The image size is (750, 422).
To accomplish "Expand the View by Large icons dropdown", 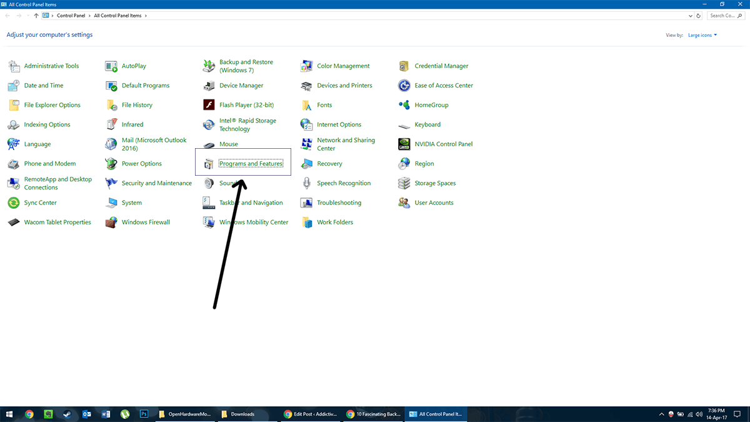I will (x=702, y=35).
